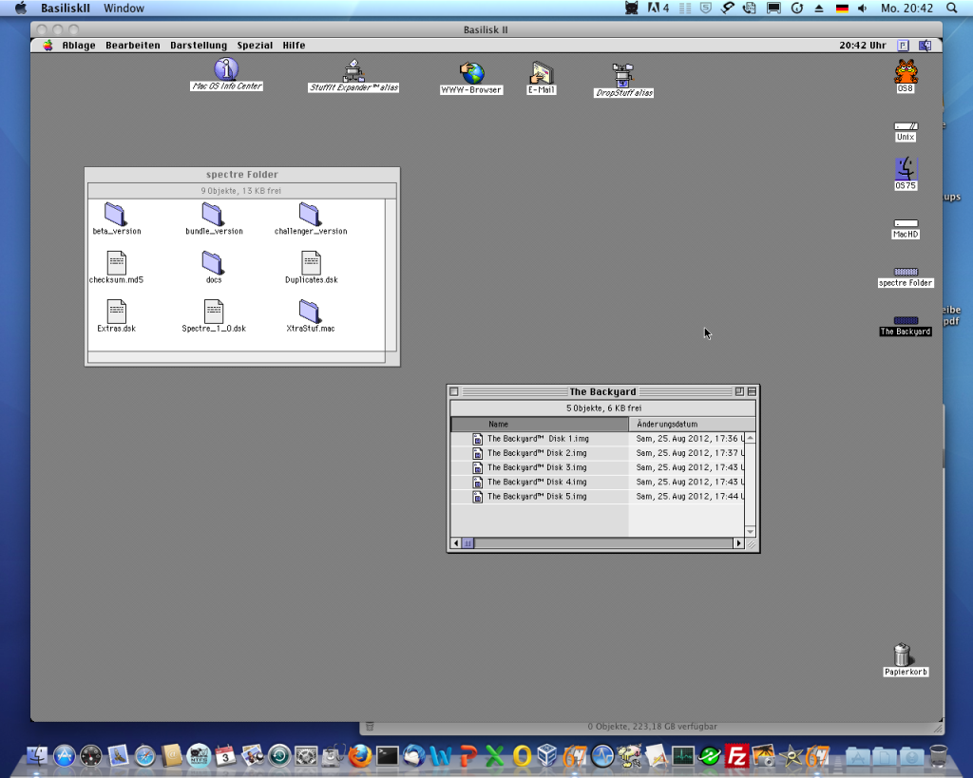
Task: Open the Bearbeiten menu
Action: (x=133, y=46)
